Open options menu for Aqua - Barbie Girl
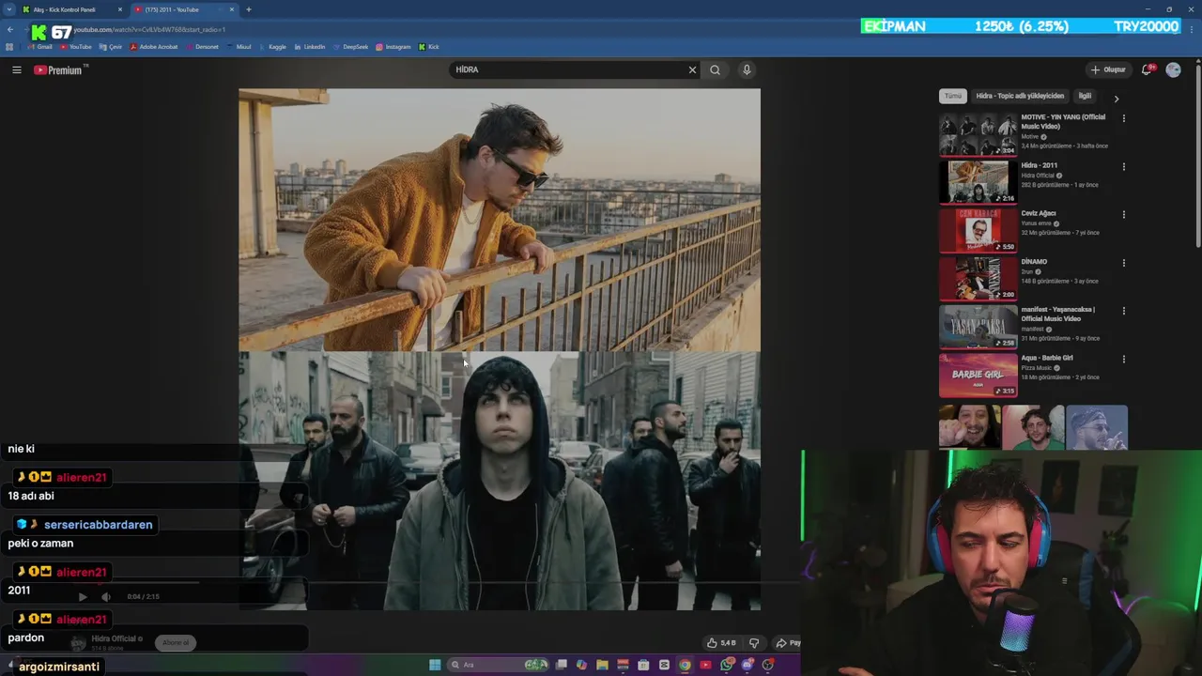 1123,359
